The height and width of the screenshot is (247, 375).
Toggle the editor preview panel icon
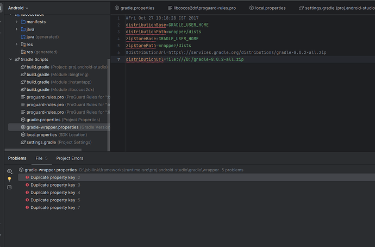click(9, 187)
